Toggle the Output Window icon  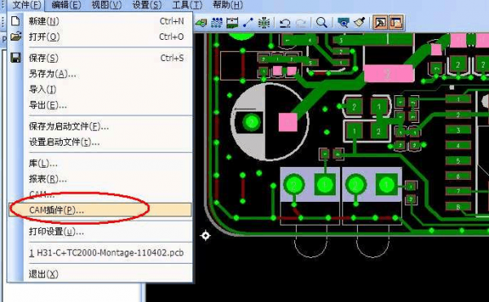pyautogui.click(x=380, y=23)
